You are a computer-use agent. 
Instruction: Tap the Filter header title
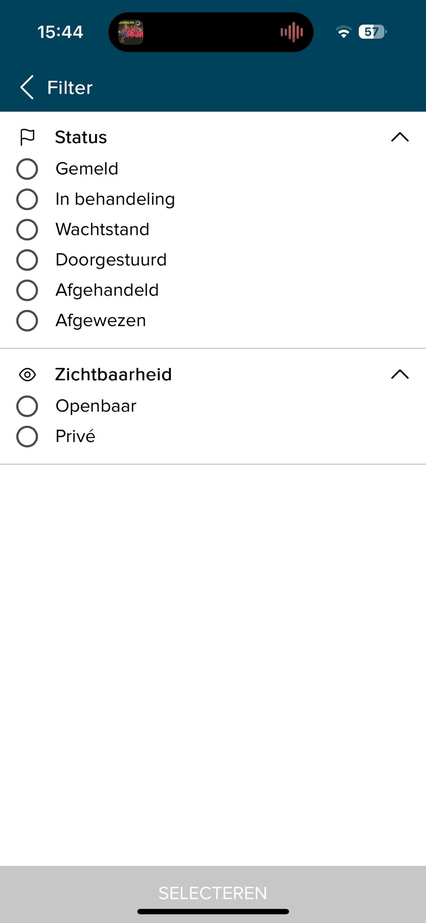tap(70, 87)
